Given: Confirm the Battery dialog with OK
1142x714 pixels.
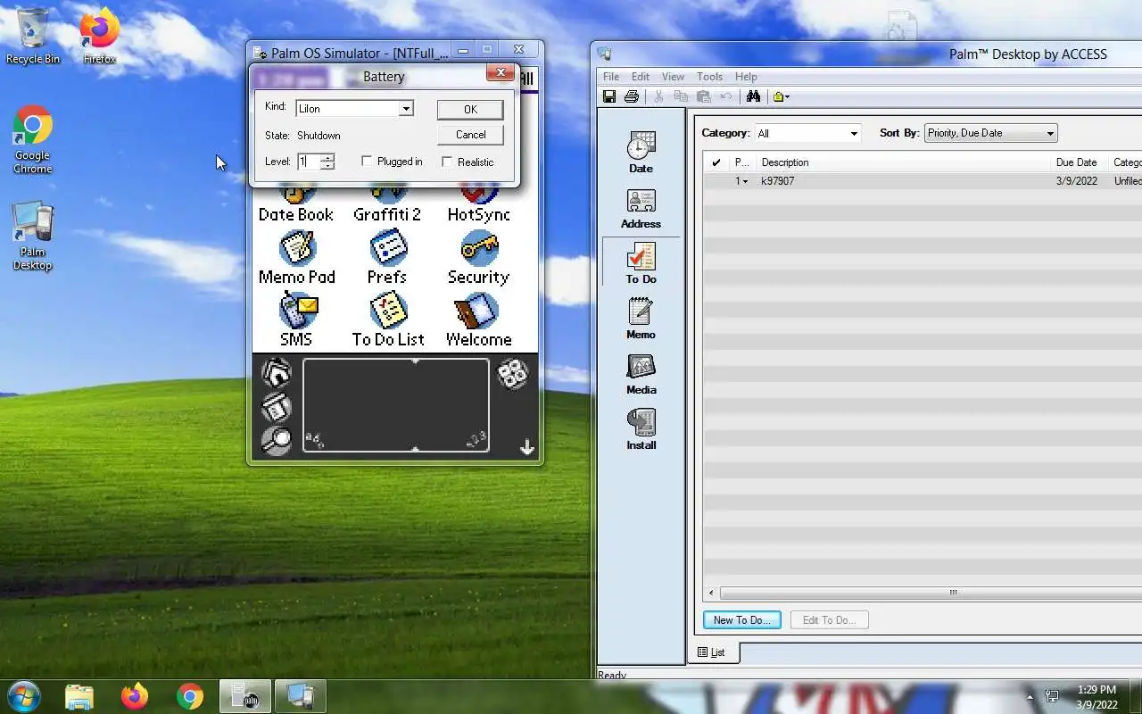Looking at the screenshot, I should point(470,110).
